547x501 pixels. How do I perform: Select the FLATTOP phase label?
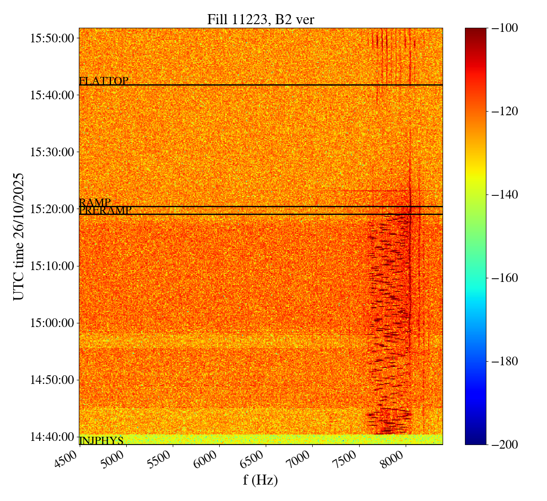coord(103,81)
